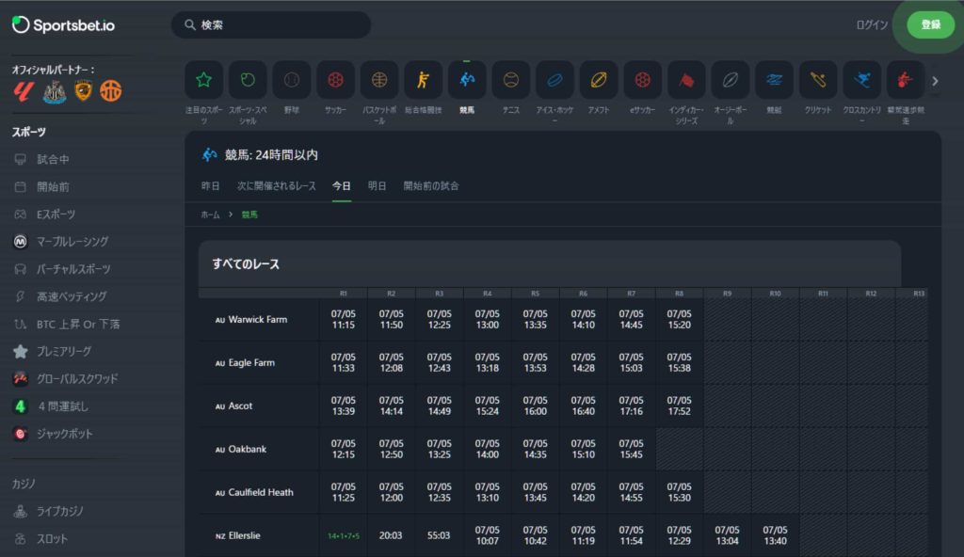Open スロット in sidebar
The width and height of the screenshot is (964, 557).
pyautogui.click(x=52, y=538)
